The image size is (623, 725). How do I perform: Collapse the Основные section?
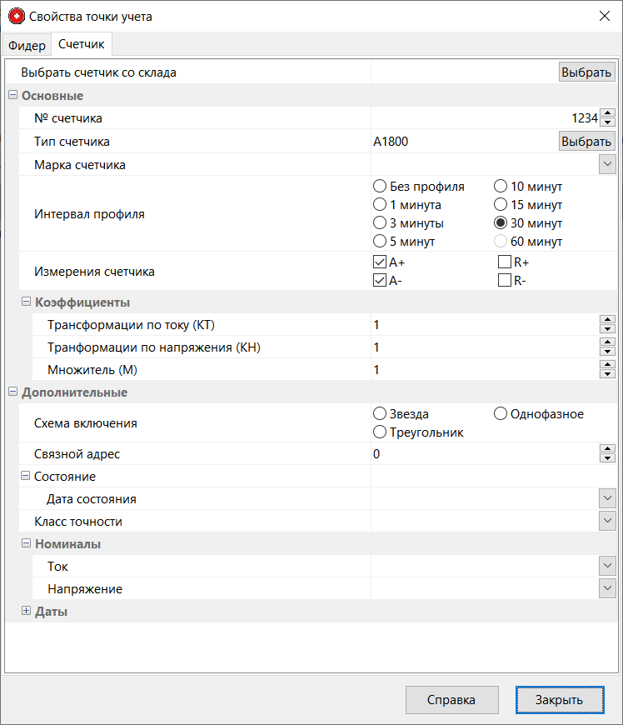click(x=12, y=95)
